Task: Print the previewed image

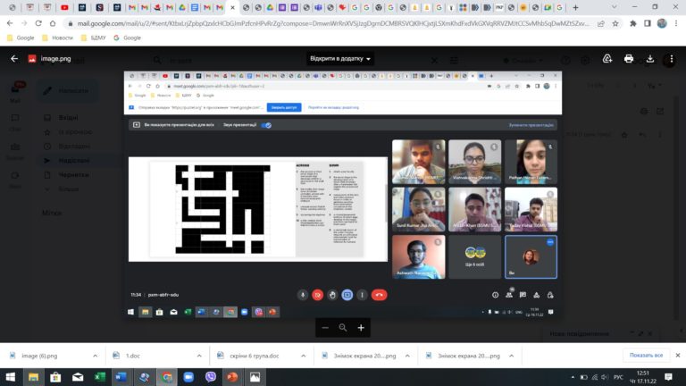Action: pyautogui.click(x=629, y=59)
